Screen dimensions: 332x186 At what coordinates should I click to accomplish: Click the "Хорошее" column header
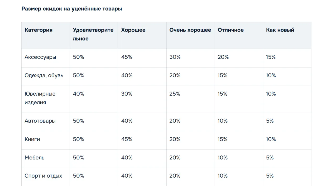coord(133,30)
